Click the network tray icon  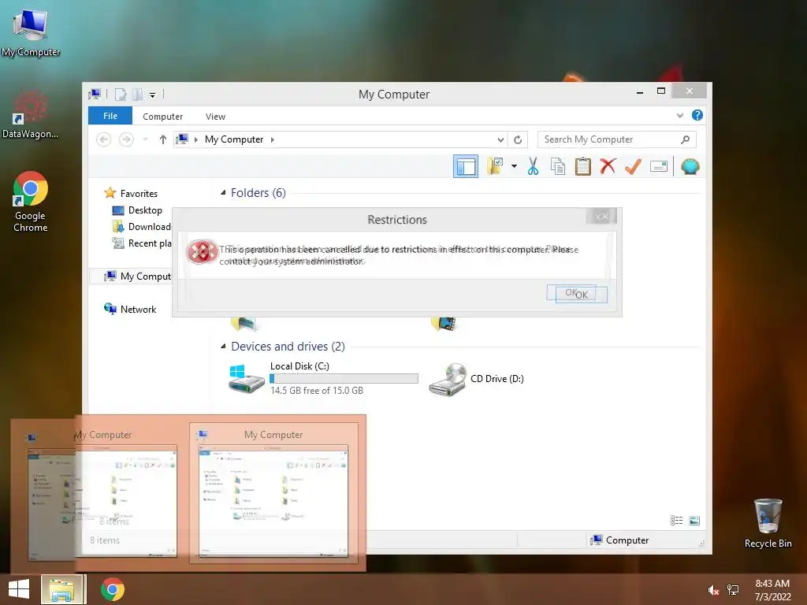[732, 590]
